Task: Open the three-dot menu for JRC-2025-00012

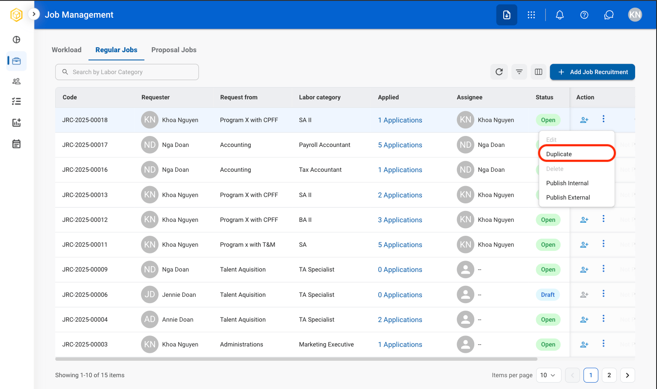Action: (604, 219)
